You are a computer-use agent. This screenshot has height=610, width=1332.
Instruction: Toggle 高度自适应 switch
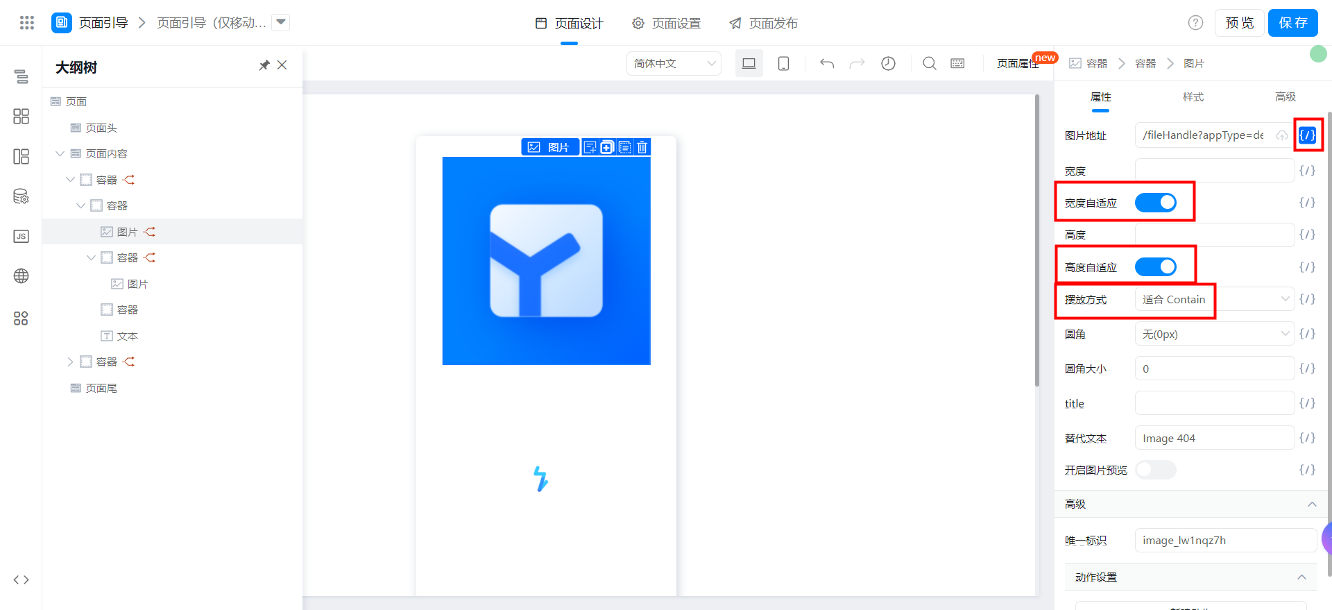click(1156, 267)
